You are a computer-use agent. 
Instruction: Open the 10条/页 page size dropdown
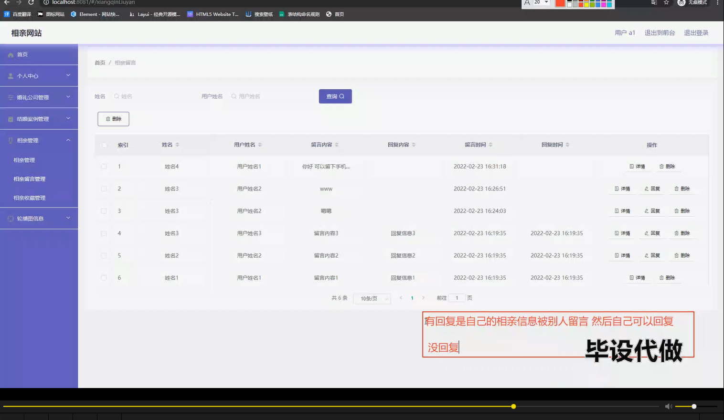point(372,298)
